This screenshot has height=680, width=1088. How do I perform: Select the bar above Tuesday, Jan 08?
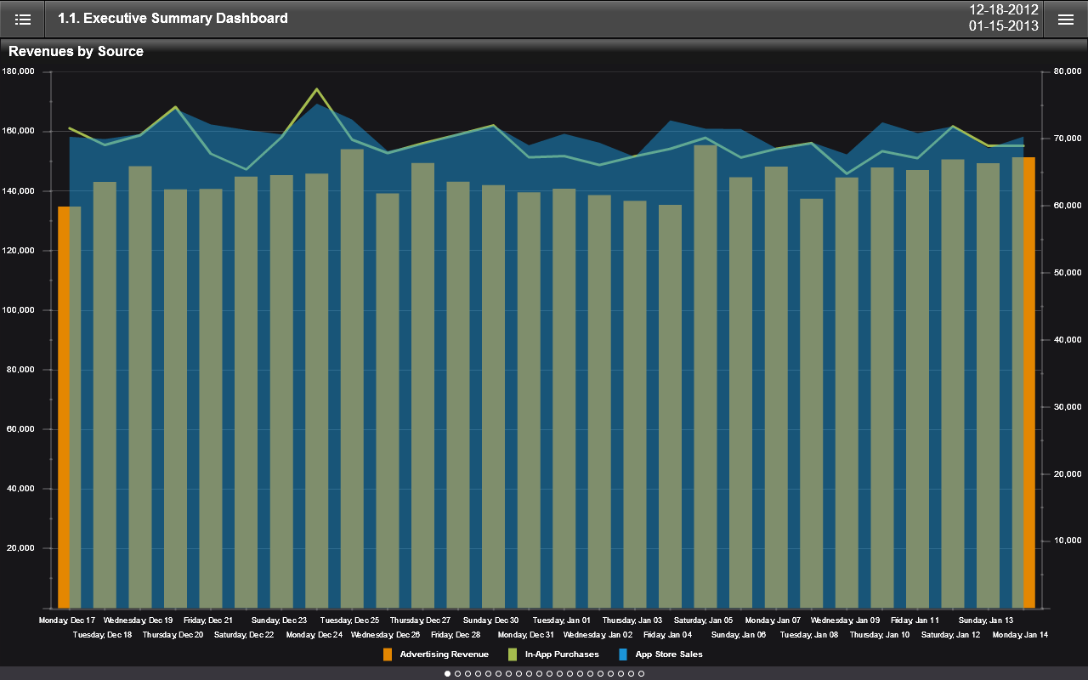point(812,404)
